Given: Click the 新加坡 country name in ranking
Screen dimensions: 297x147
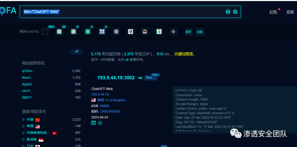Looking at the screenshot, I should (32, 139).
